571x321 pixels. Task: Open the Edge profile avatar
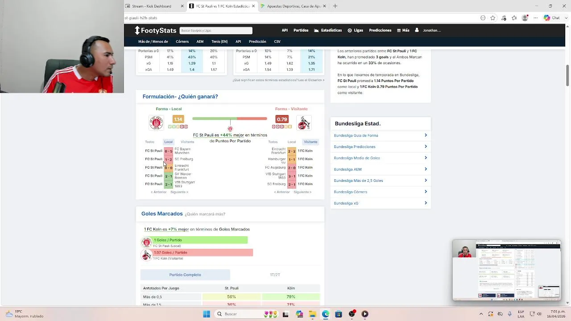[525, 18]
